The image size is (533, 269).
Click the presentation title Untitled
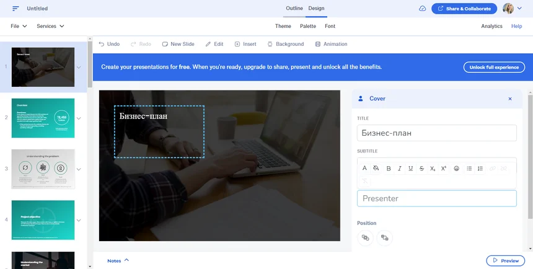coord(37,9)
